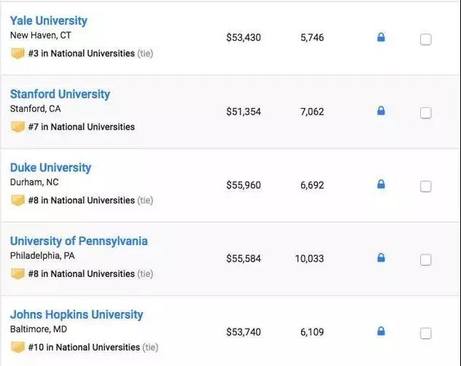This screenshot has height=366, width=461.
Task: Click the lock icon in Duke University row
Action: click(381, 184)
